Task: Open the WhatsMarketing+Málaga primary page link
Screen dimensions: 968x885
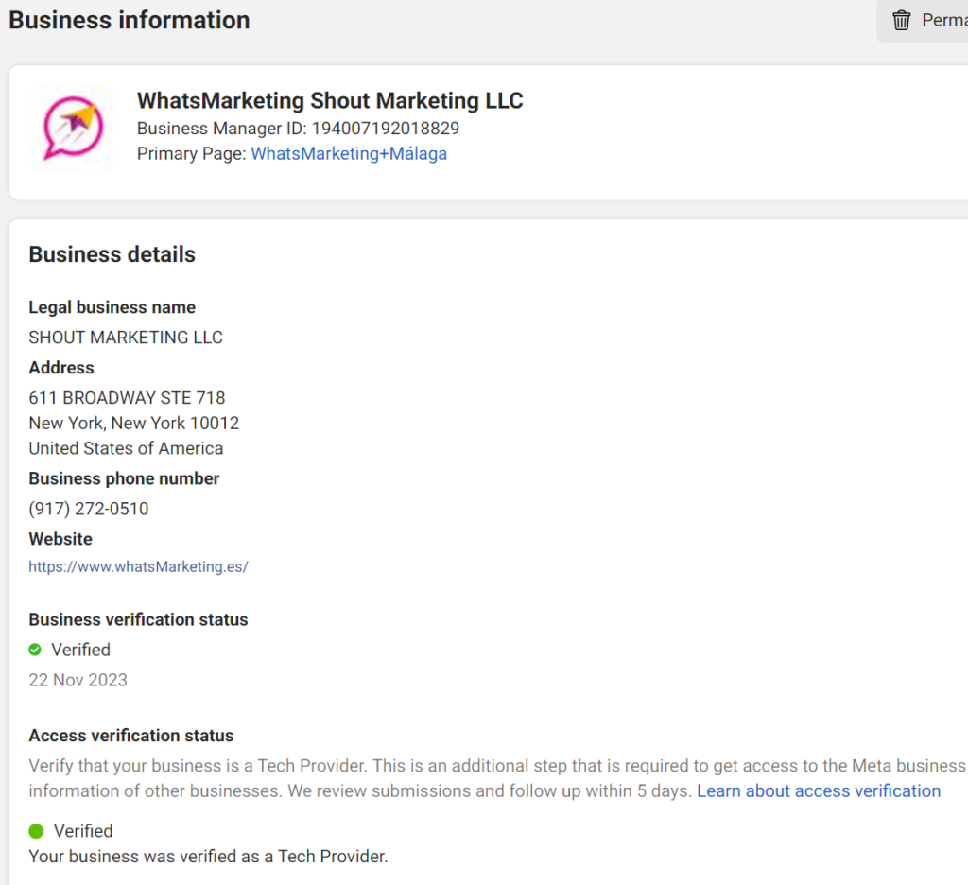Action: 349,154
